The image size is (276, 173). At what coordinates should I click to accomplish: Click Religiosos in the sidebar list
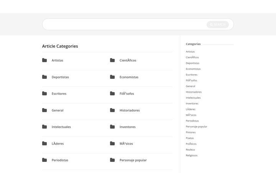point(192,155)
